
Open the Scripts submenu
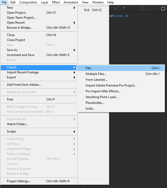pos(74,131)
